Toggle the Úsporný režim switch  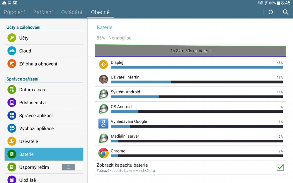(x=71, y=167)
